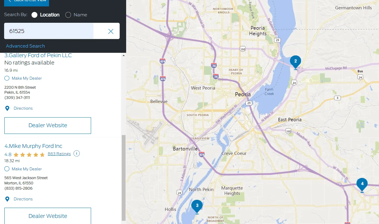Click the East Peoria label on map
This screenshot has width=379, height=224.
[290, 120]
